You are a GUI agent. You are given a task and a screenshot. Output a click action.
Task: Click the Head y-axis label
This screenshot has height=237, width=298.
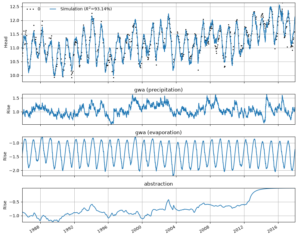[6, 42]
